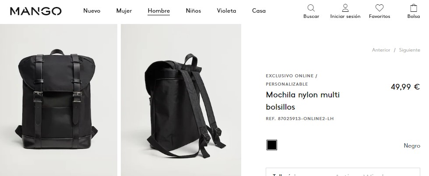Select the Negro color swatch
The image size is (429, 176).
pos(272,145)
